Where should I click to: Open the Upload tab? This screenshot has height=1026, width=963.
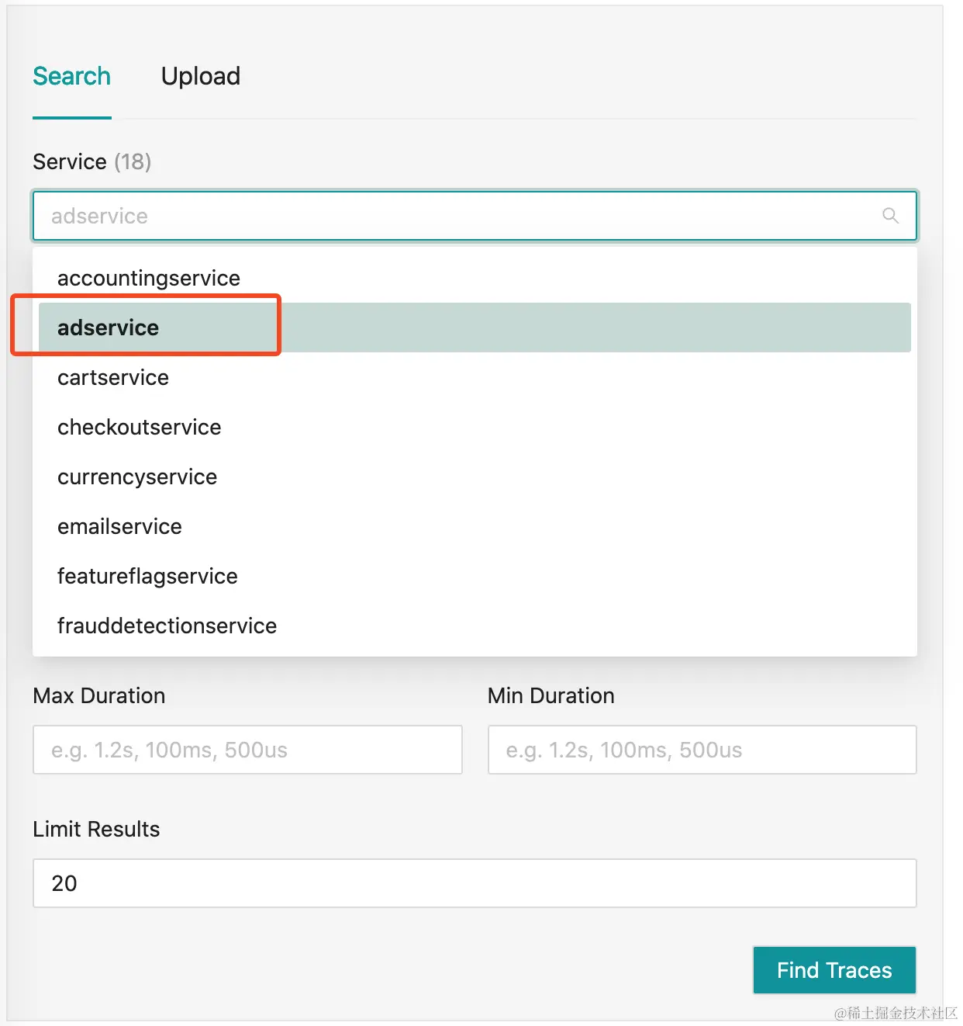click(x=201, y=77)
